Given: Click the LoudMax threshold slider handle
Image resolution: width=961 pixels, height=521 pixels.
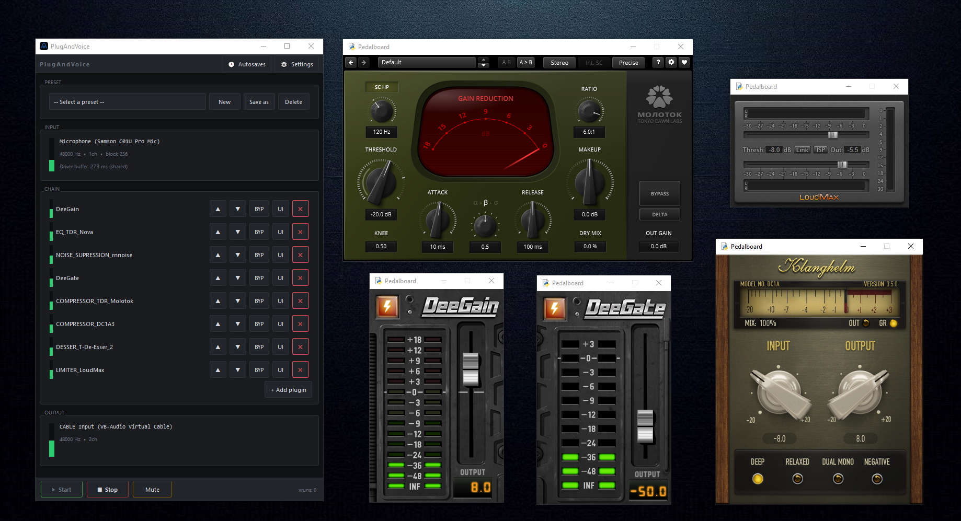Looking at the screenshot, I should click(833, 135).
